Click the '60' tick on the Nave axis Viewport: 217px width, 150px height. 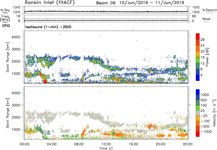tap(194, 16)
